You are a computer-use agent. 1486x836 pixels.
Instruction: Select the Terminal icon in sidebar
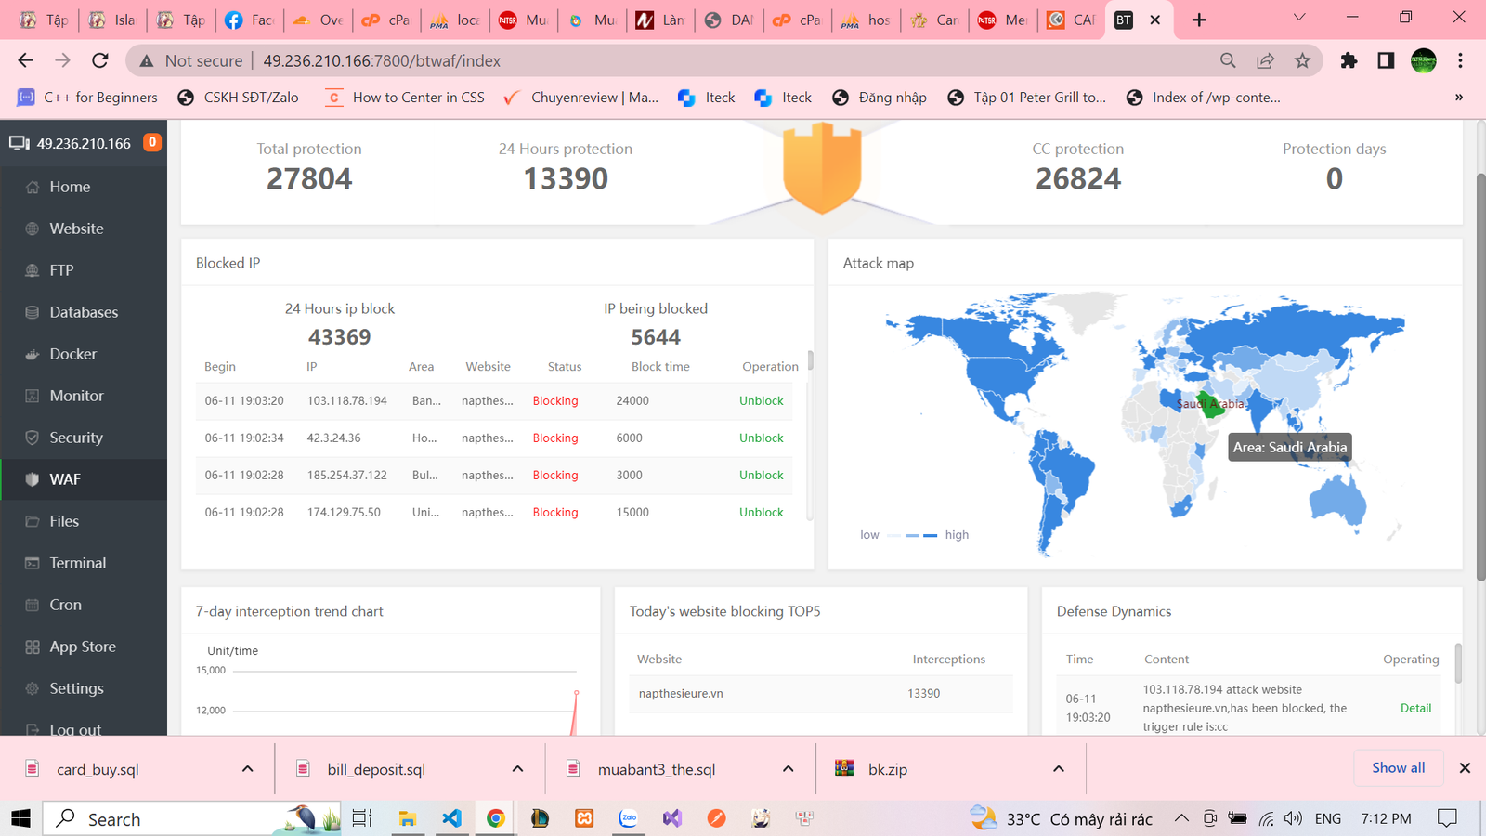(x=33, y=563)
